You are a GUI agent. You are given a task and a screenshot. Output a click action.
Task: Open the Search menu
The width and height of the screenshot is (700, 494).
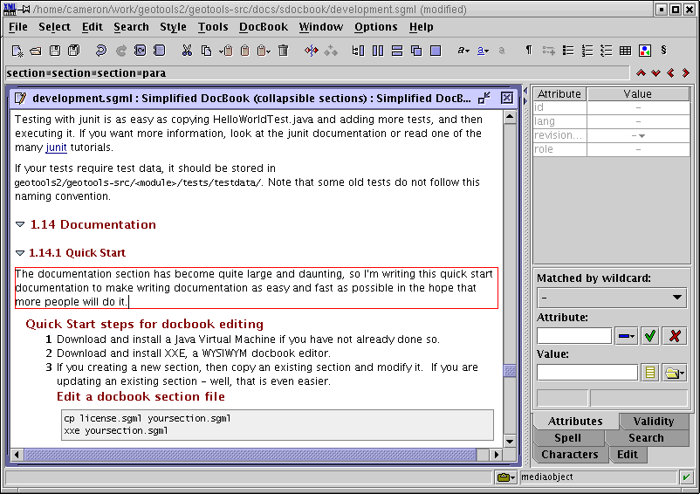tap(131, 27)
